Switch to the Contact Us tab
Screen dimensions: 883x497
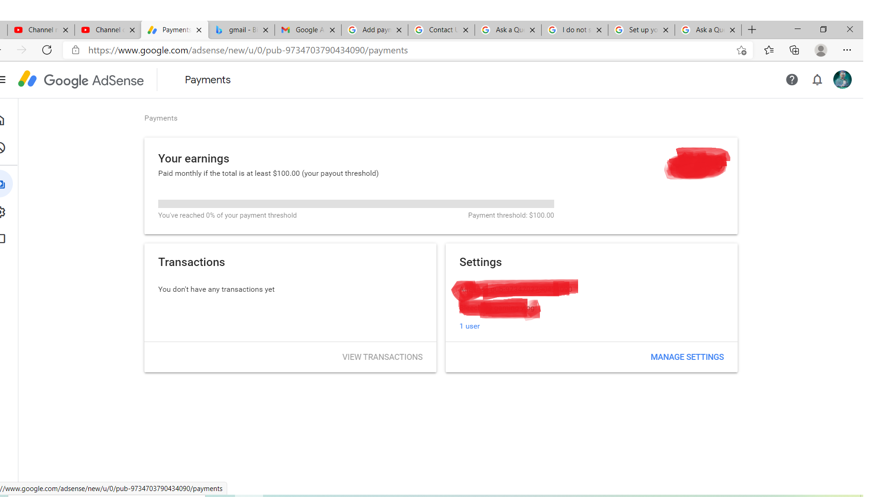pyautogui.click(x=439, y=30)
